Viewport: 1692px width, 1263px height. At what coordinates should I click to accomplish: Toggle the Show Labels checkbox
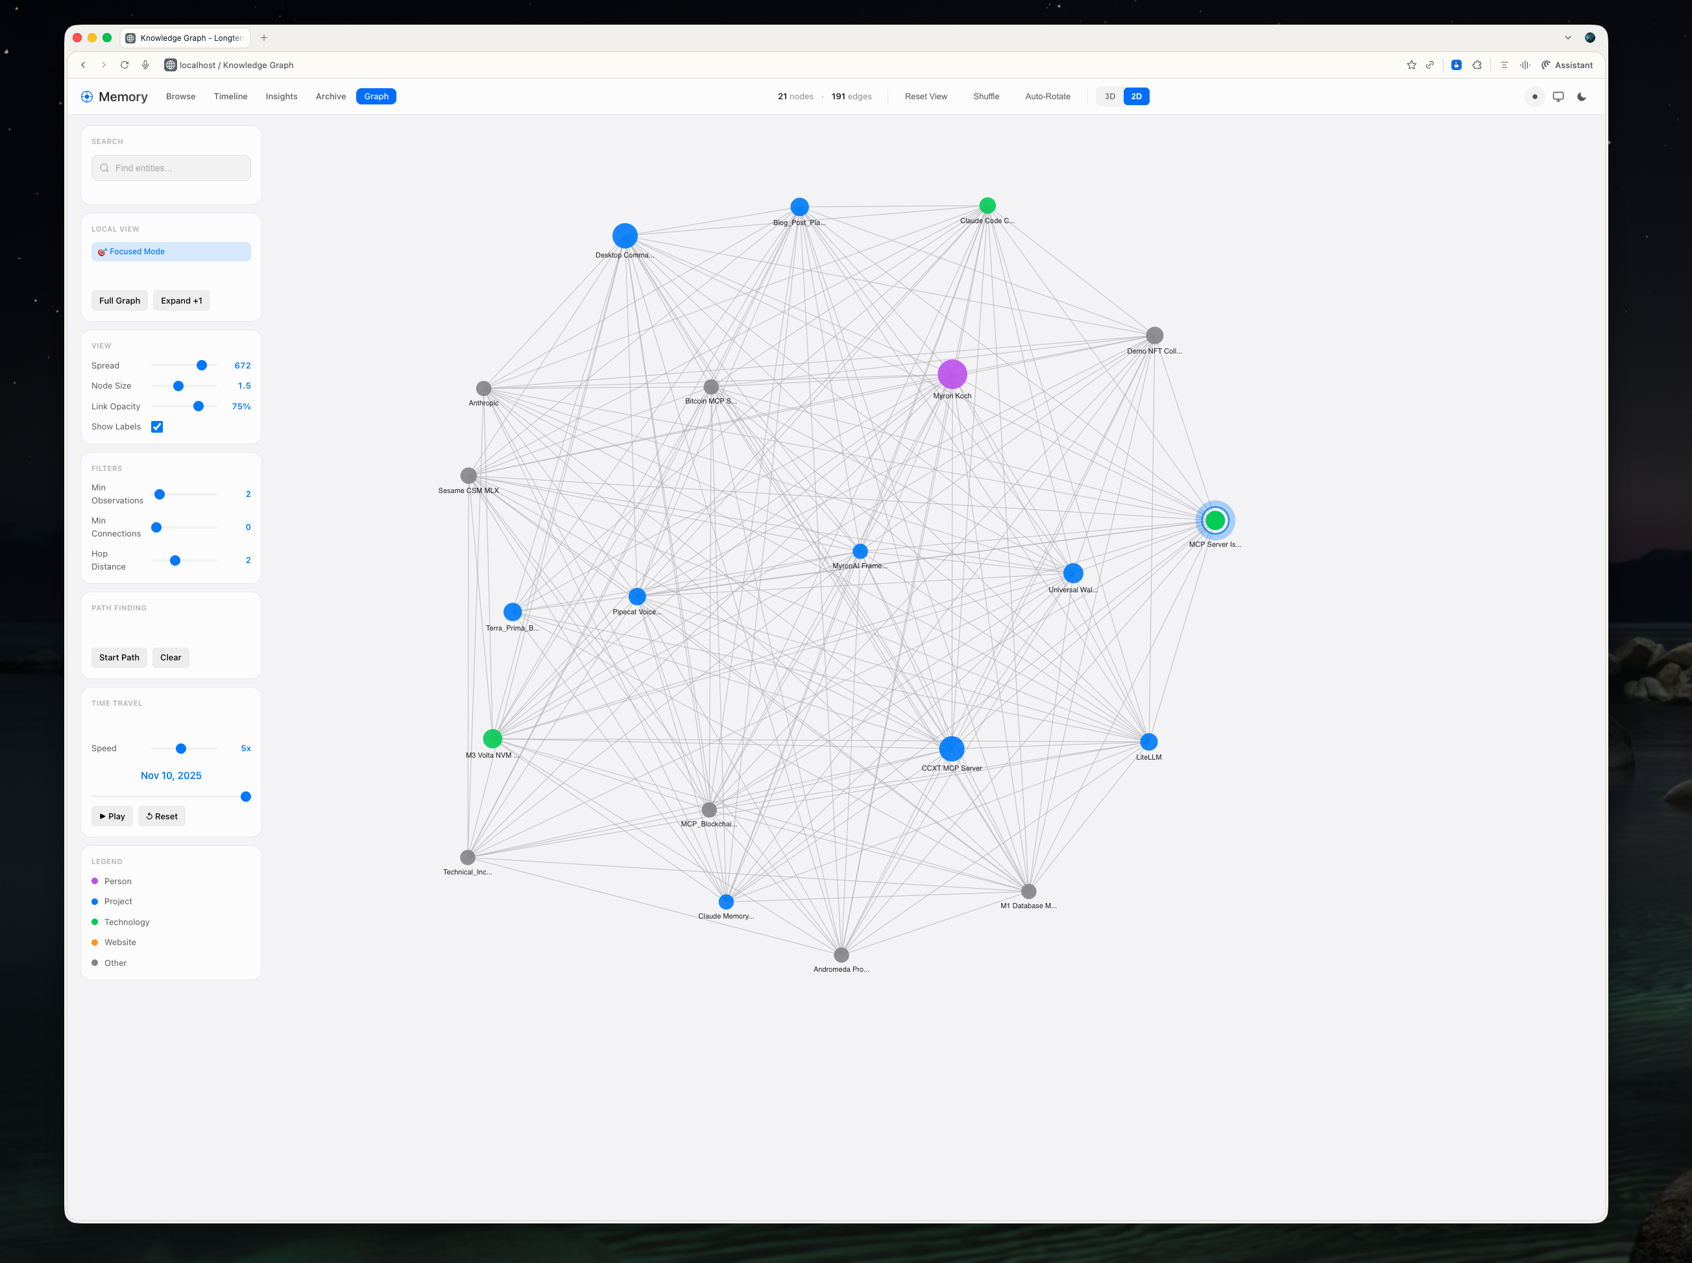(157, 427)
